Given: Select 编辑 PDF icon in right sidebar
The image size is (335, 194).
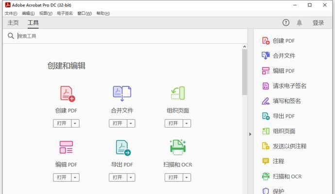Looking at the screenshot, I should (266, 71).
